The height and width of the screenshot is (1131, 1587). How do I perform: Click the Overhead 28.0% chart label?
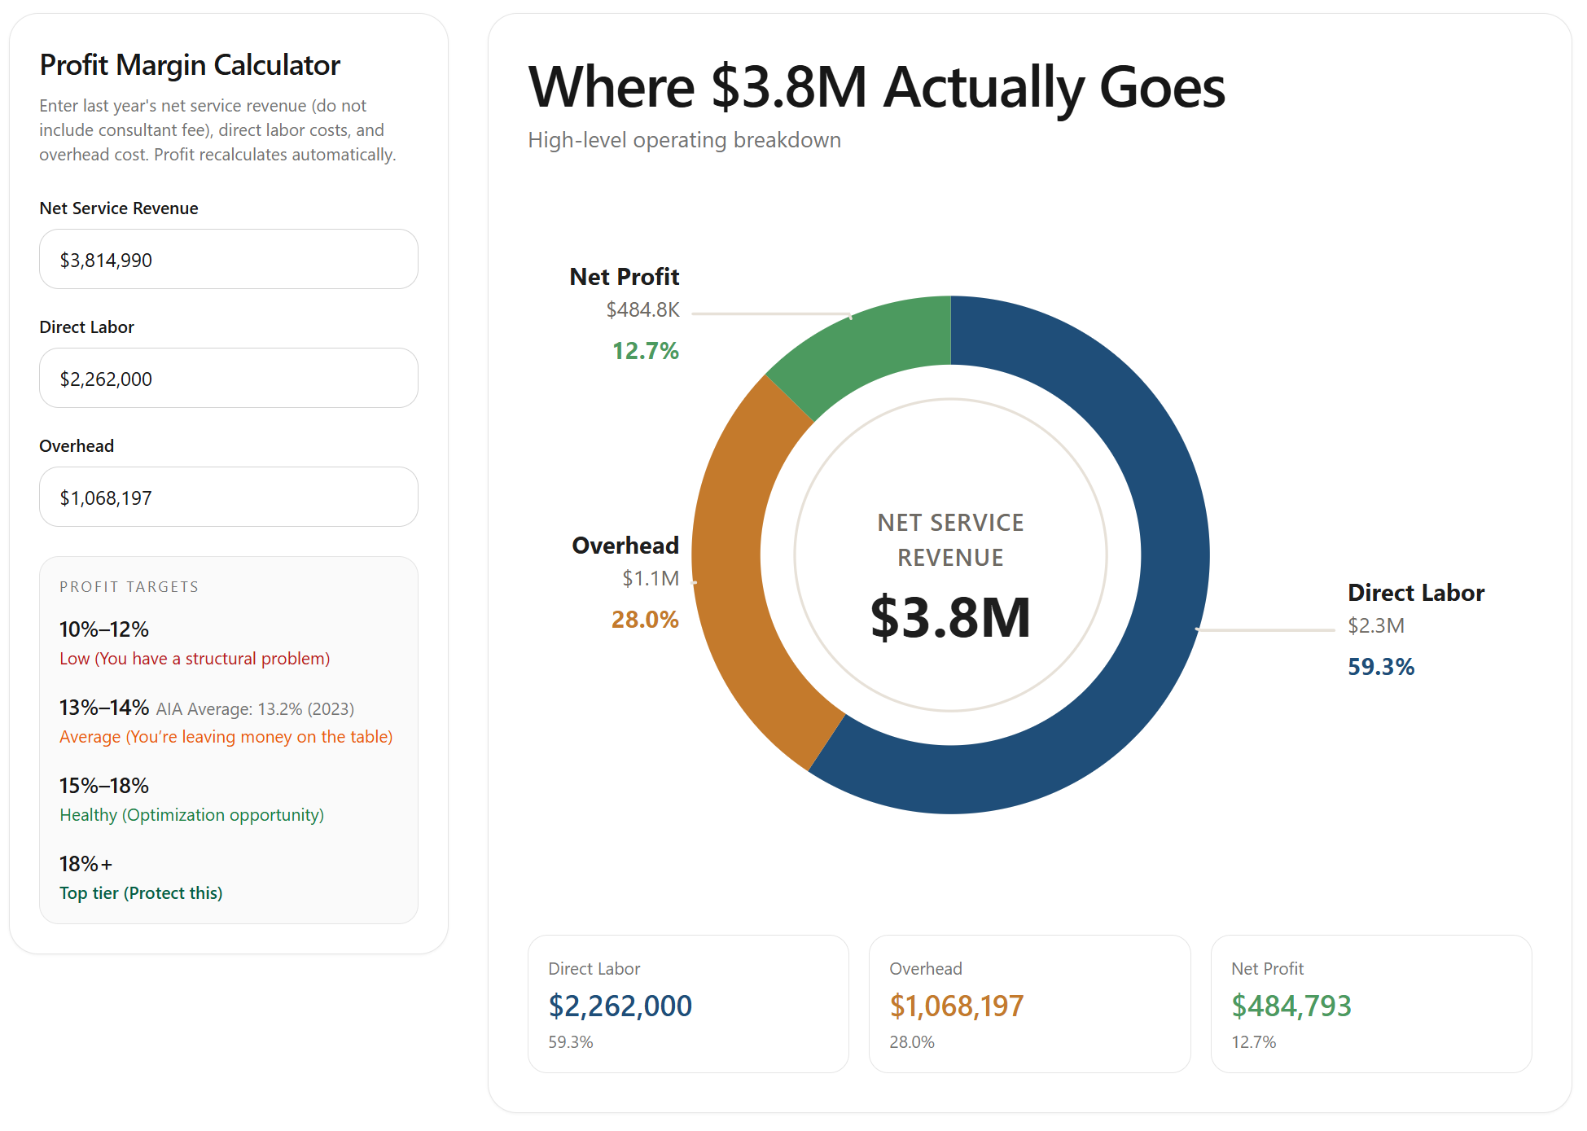pos(645,620)
